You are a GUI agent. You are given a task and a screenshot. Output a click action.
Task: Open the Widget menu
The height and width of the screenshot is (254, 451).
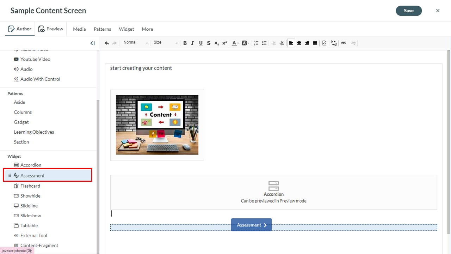click(126, 29)
